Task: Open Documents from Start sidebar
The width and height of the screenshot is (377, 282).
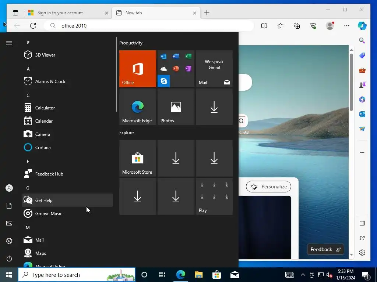Action: point(9,206)
